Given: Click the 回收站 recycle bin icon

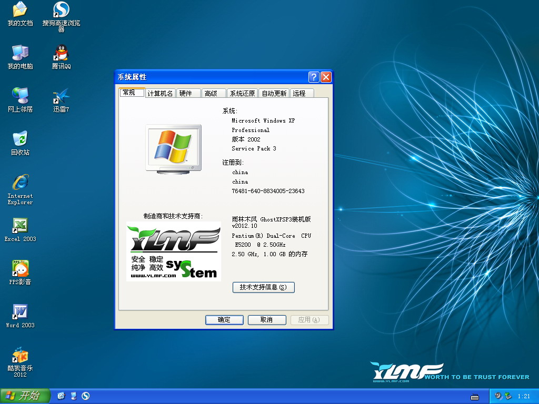Looking at the screenshot, I should (x=20, y=139).
